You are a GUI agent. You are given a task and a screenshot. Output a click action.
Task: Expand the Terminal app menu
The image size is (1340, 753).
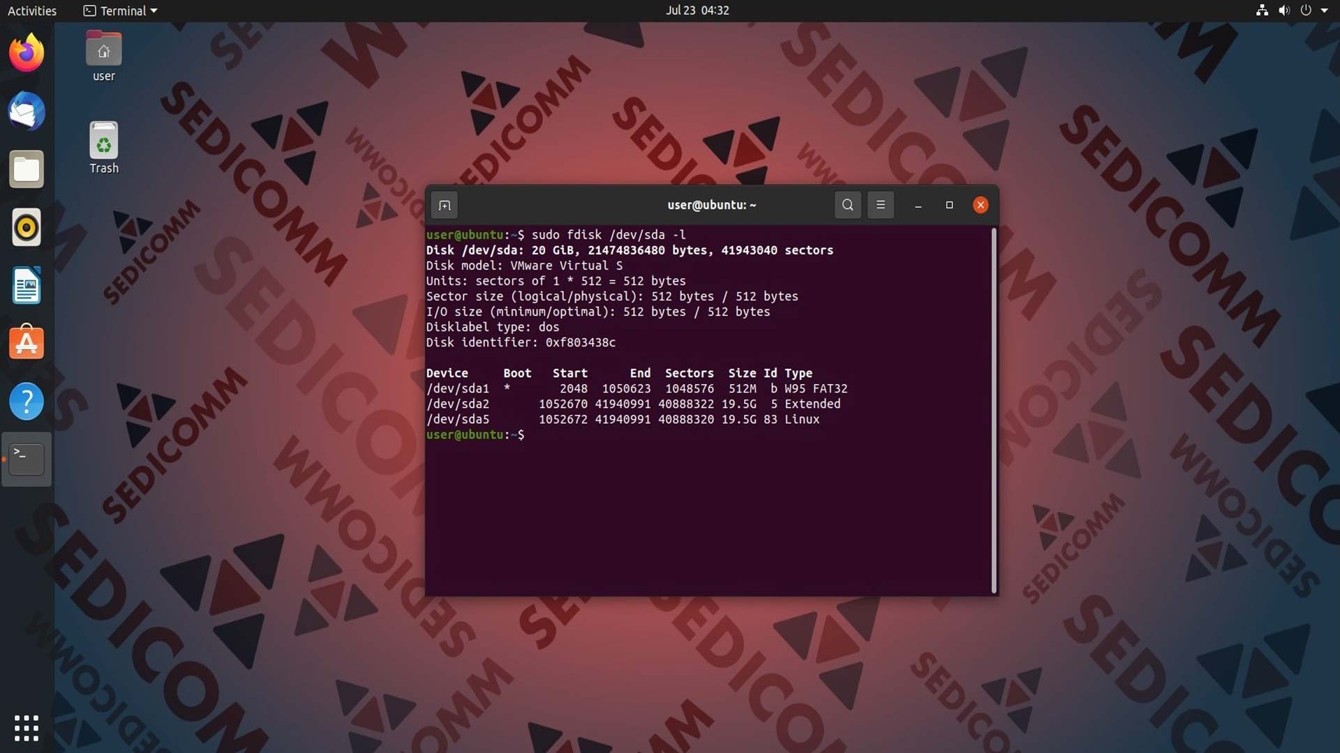(121, 10)
